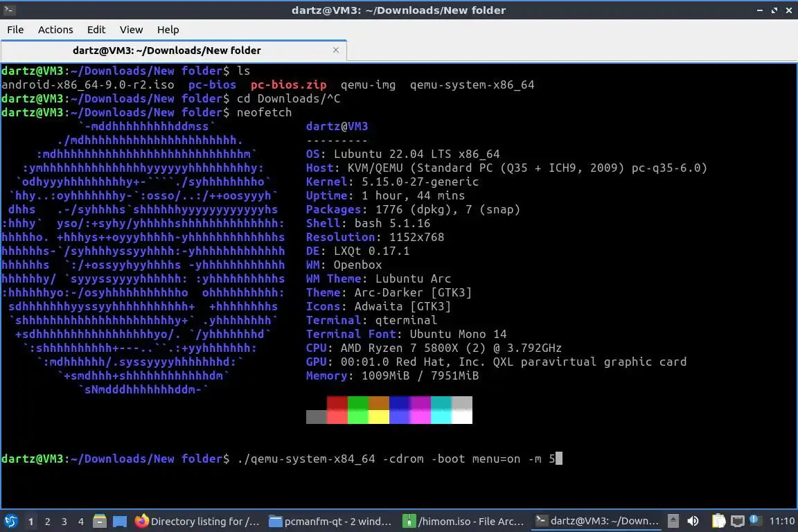Click the ./qemu-system-x84_64 command text
Image resolution: width=798 pixels, height=532 pixels.
[x=306, y=459]
